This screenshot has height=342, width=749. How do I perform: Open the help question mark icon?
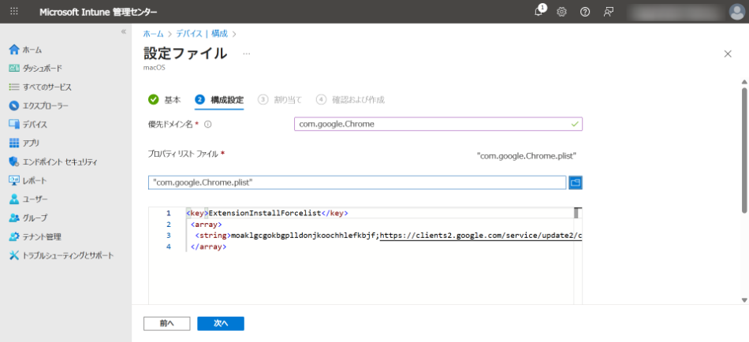tap(585, 12)
